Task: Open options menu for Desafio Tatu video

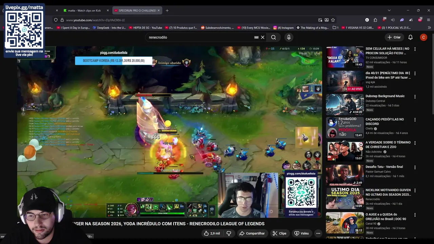Action: click(x=415, y=167)
